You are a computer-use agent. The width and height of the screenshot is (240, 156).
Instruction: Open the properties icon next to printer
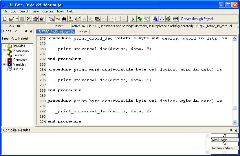42,19
